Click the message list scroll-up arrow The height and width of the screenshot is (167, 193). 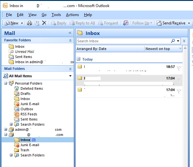click(185, 48)
